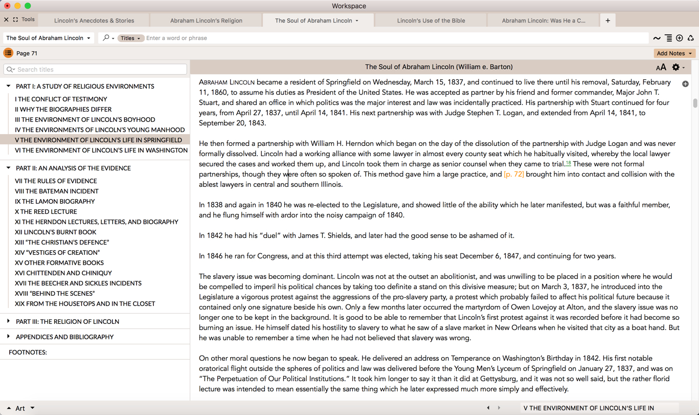Image resolution: width=699 pixels, height=415 pixels.
Task: Collapse PART I: A Study of Religious Environments
Action: click(x=9, y=86)
